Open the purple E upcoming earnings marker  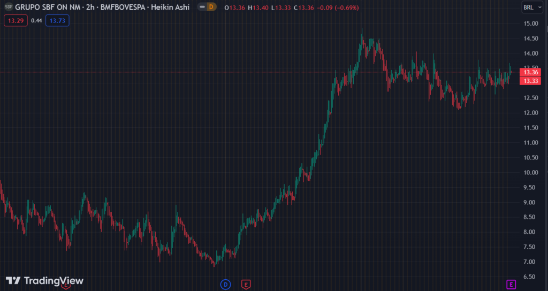(x=511, y=285)
